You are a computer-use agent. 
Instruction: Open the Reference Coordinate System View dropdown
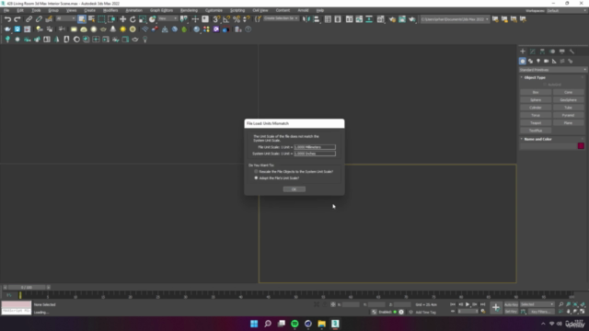click(167, 18)
